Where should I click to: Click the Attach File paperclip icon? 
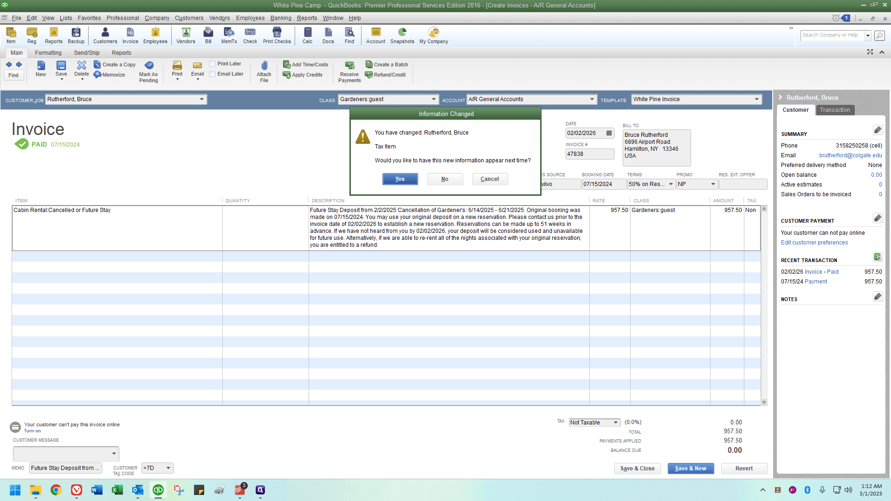pos(264,71)
